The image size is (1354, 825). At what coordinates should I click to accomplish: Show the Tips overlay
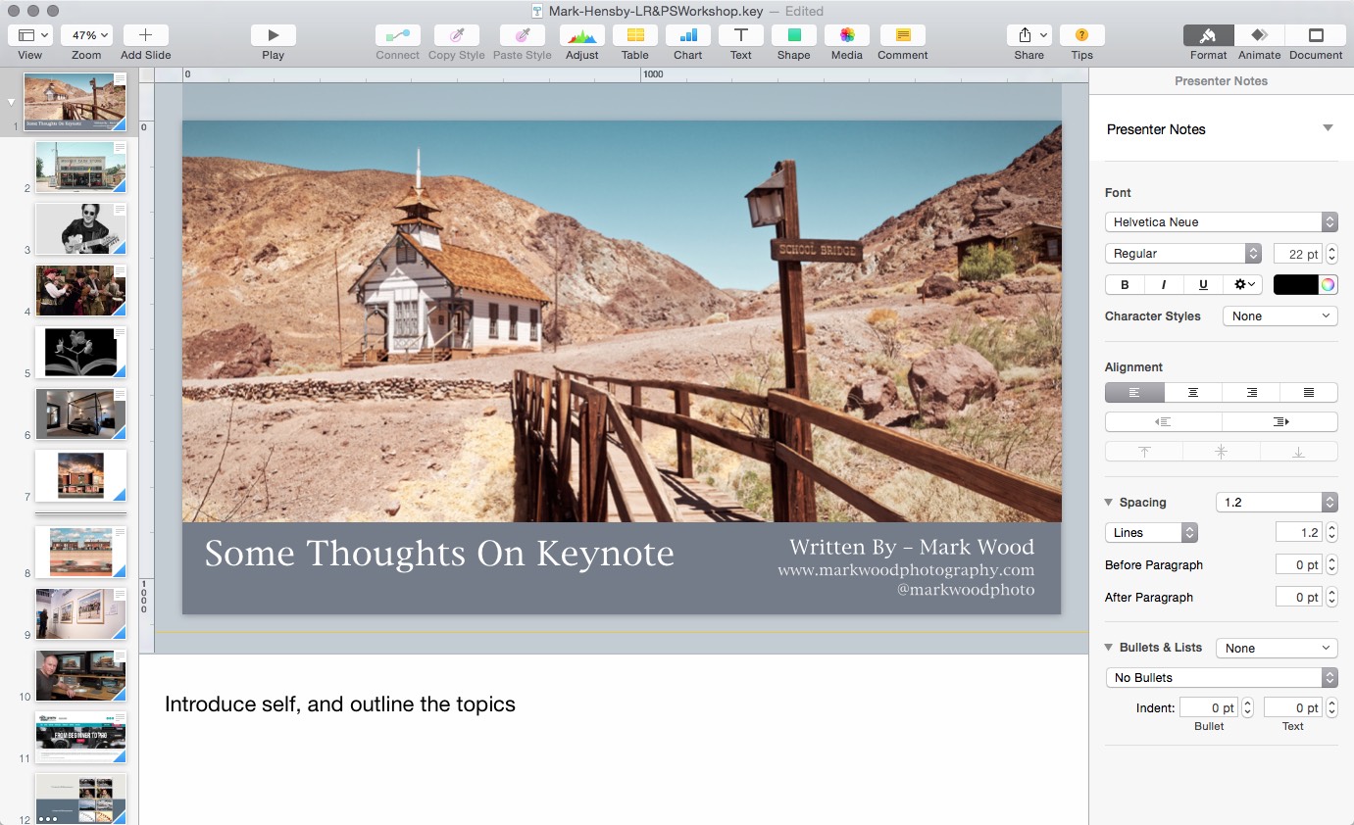1082,35
